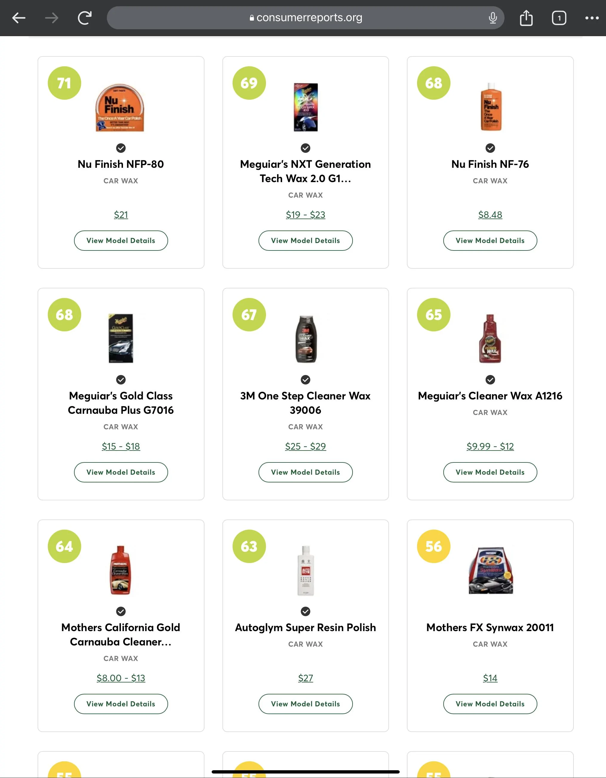Click the forward navigation arrow
This screenshot has height=778, width=606.
[x=52, y=18]
